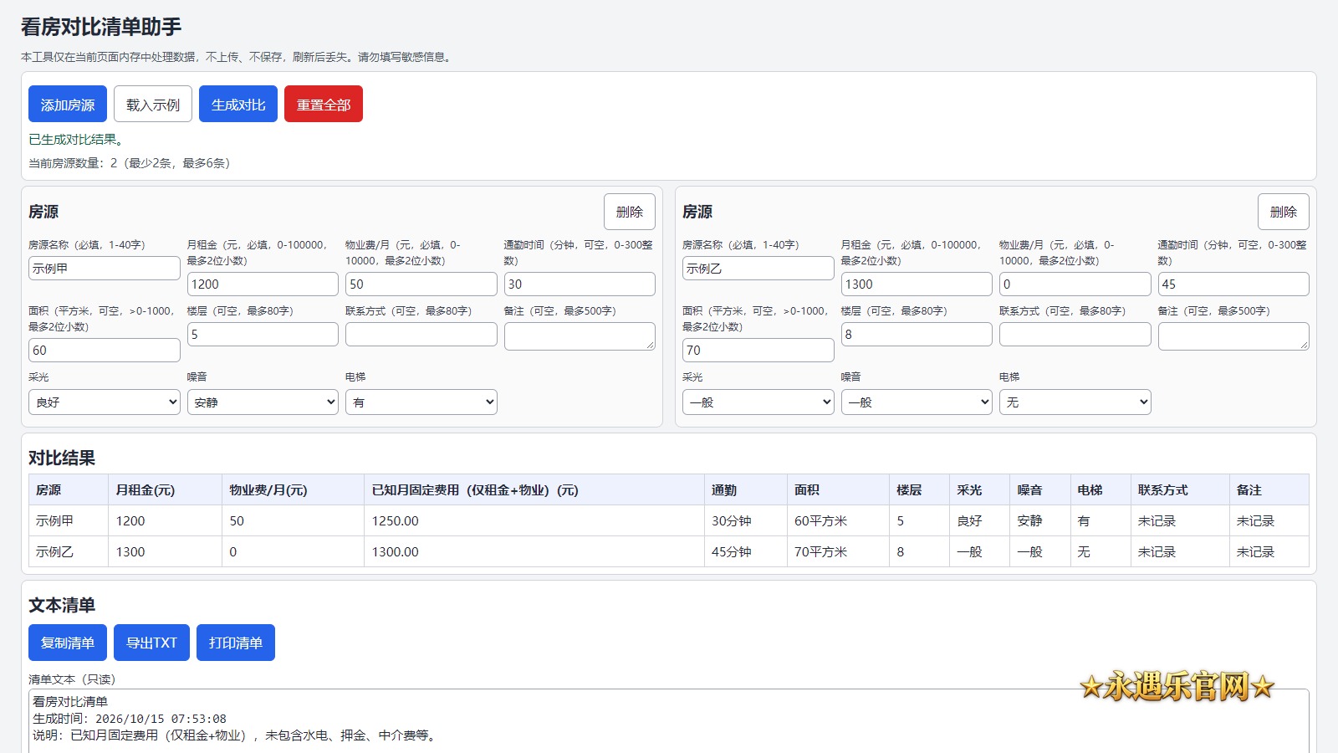Screen dimensions: 1338x753
Task: Click the 示例乙 row name in results table
Action: coord(69,552)
